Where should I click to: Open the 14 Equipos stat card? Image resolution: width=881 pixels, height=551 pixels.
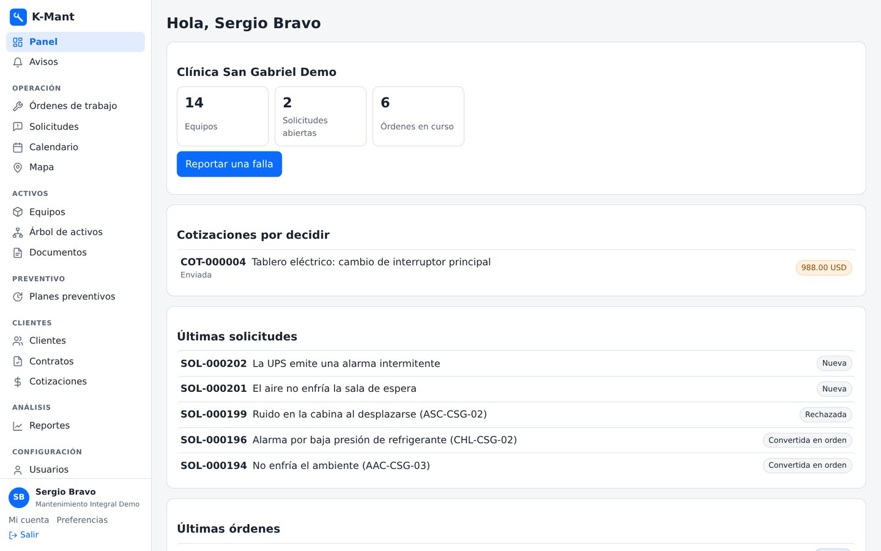coord(223,116)
